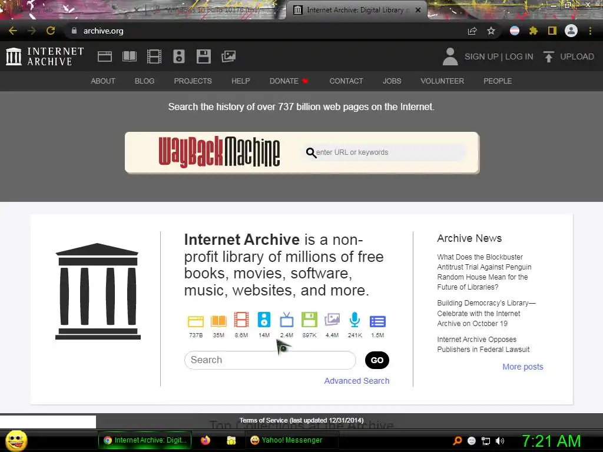This screenshot has height=452, width=603.
Task: Click the main Search text field
Action: pos(270,360)
